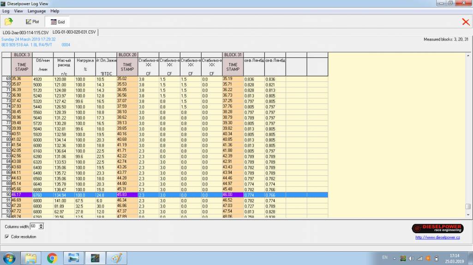Switch to Plot view
473x265 pixels.
tap(32, 22)
